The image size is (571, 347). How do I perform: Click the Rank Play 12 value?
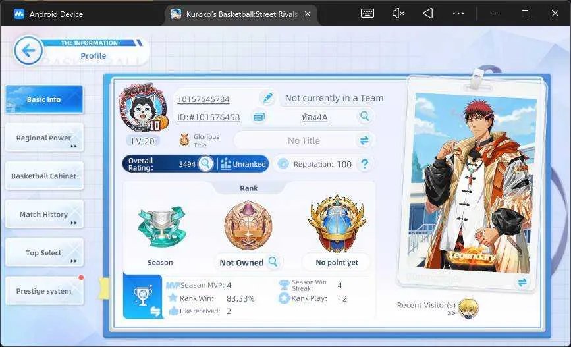tap(342, 298)
